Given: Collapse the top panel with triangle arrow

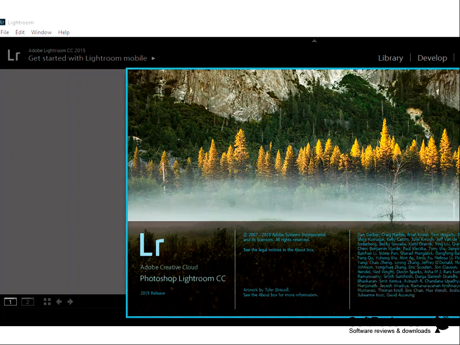Looking at the screenshot, I should (x=314, y=41).
